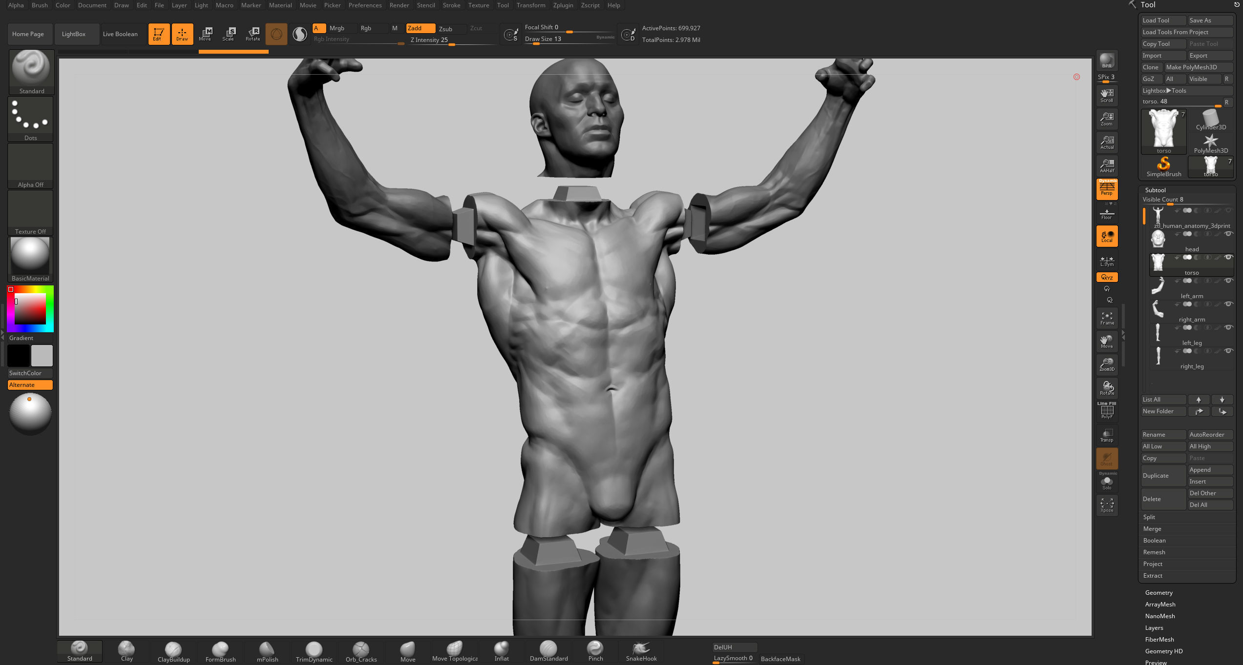This screenshot has width=1243, height=665.
Task: Adjust the Z Intensity slider
Action: (x=452, y=40)
